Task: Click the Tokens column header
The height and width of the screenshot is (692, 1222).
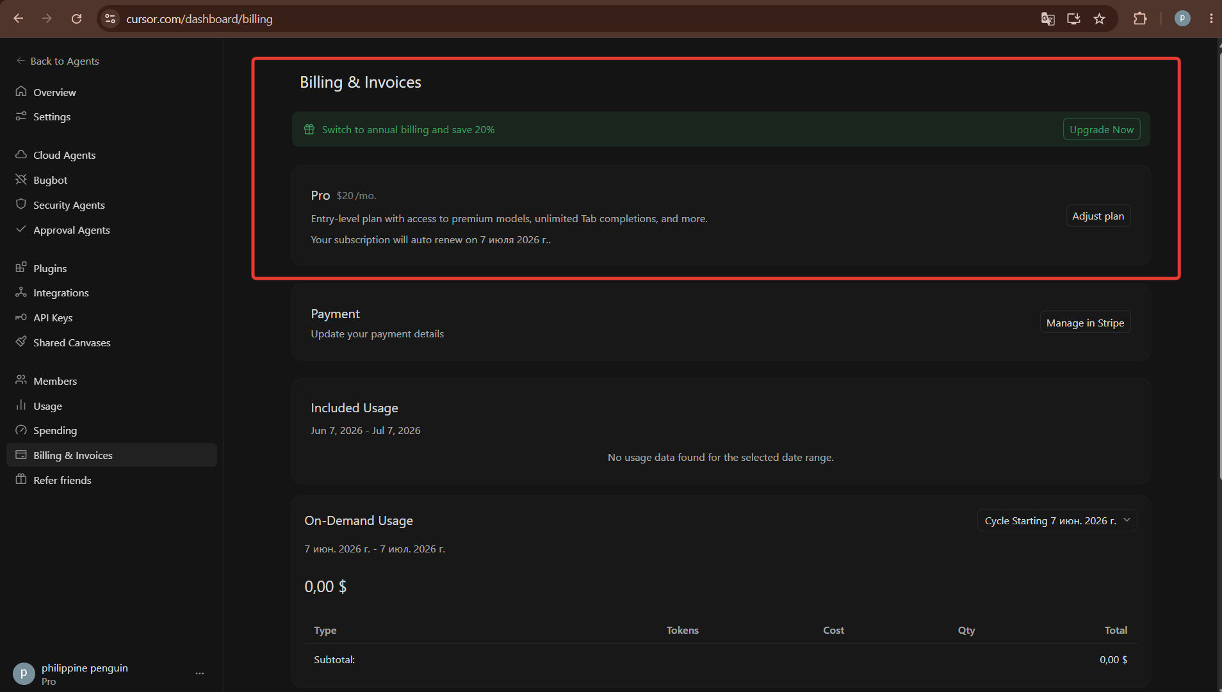Action: point(682,630)
